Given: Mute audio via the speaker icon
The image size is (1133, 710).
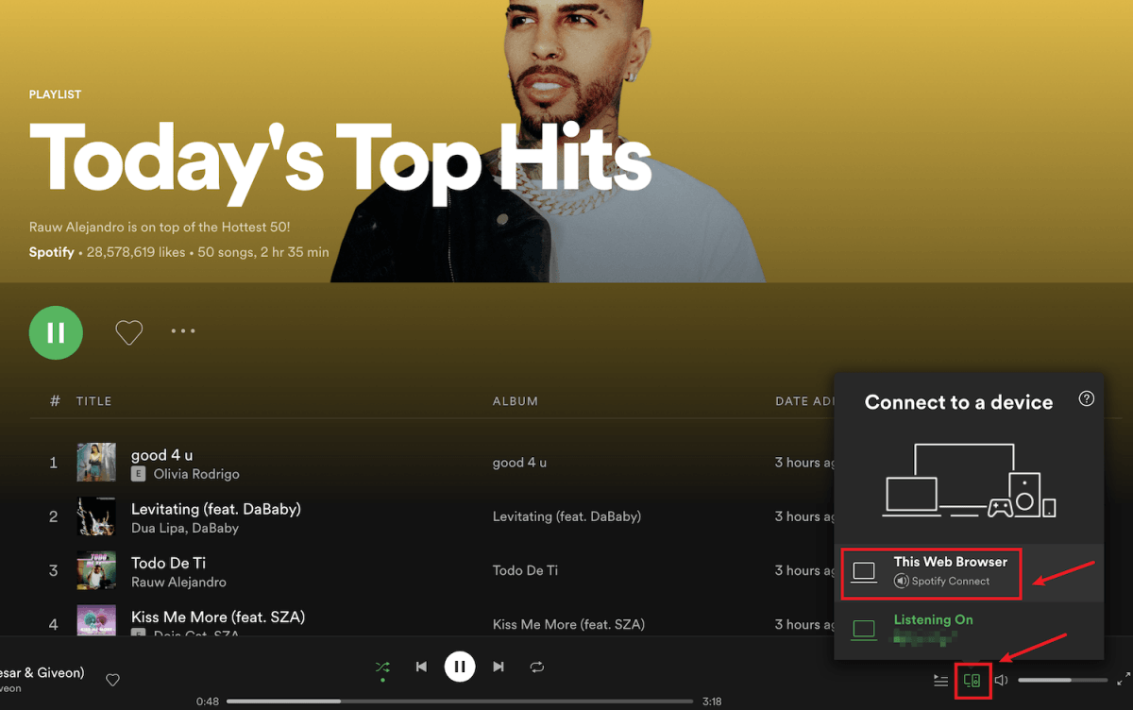Looking at the screenshot, I should tap(1001, 679).
